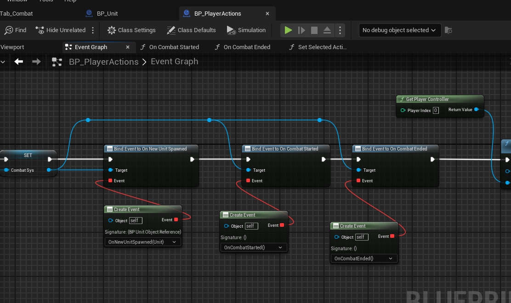
Task: Open the Viewport tab
Action: [12, 47]
